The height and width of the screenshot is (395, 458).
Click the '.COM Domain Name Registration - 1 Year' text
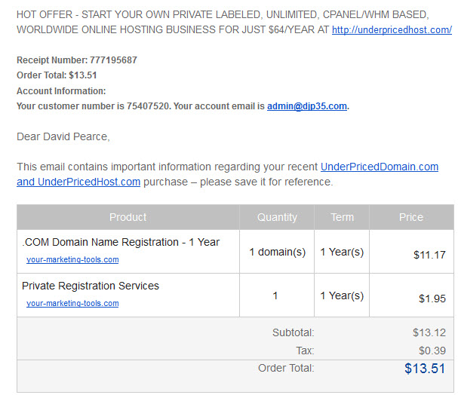pyautogui.click(x=121, y=242)
